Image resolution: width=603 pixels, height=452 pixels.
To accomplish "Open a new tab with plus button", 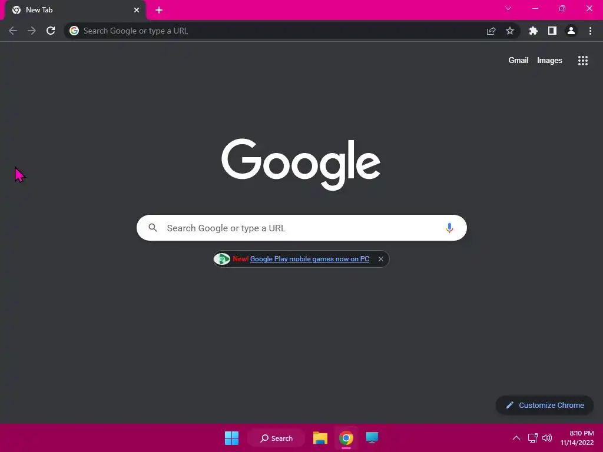I will [x=159, y=10].
